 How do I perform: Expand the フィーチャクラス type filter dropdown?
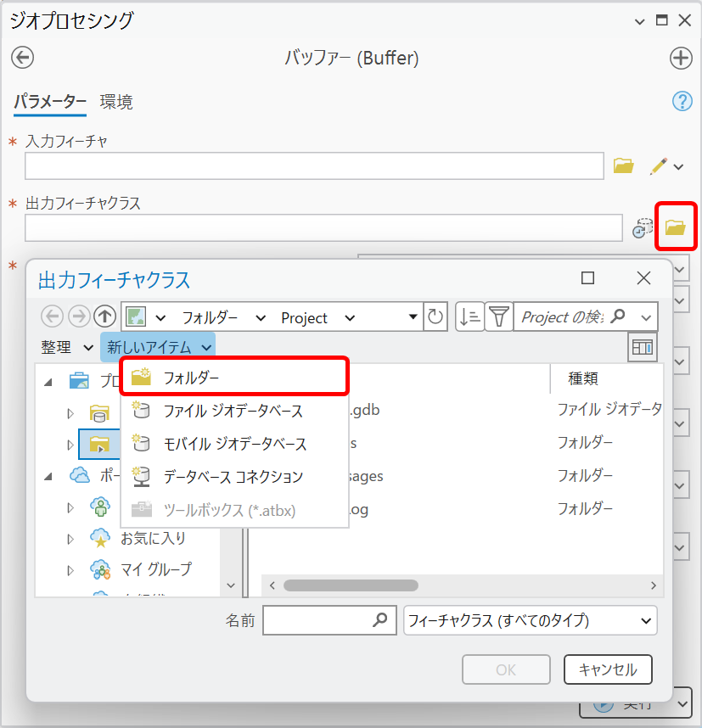[531, 620]
